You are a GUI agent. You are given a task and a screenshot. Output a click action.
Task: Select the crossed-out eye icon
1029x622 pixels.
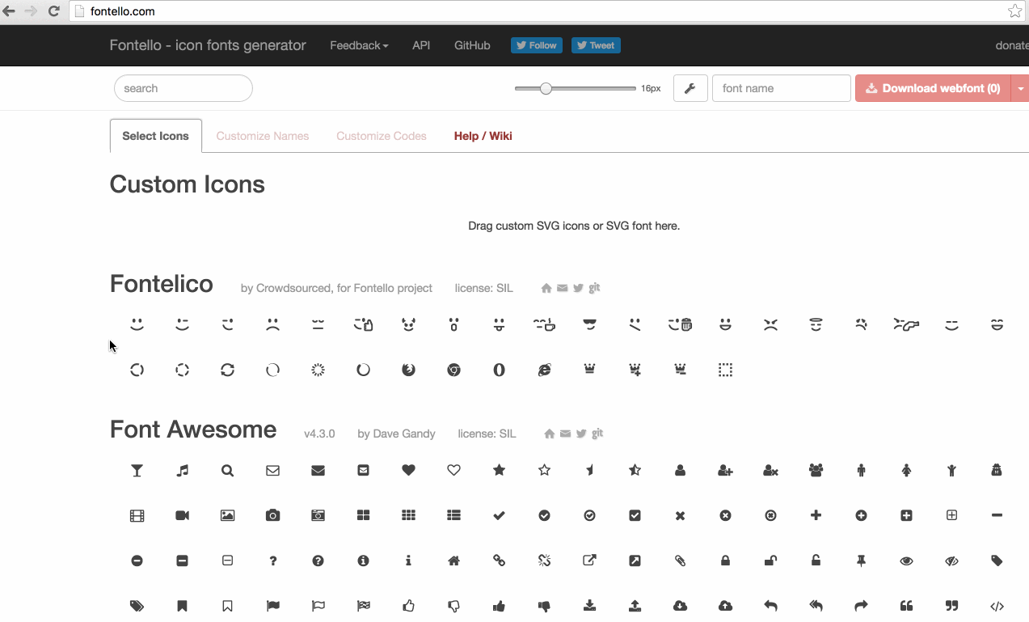pyautogui.click(x=952, y=561)
